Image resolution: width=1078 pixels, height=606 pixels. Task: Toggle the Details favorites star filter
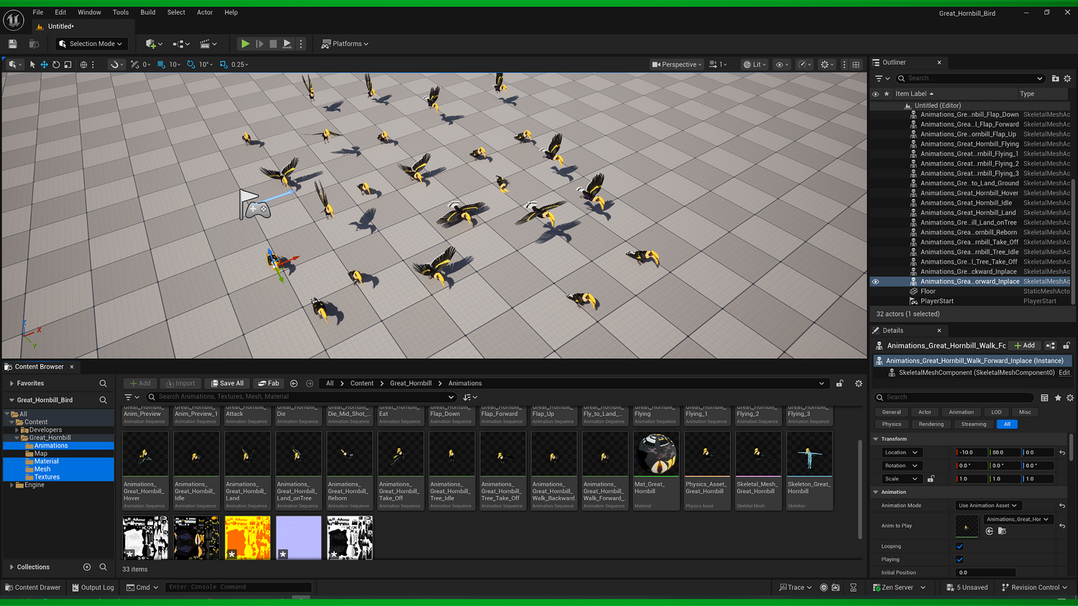[x=1058, y=398]
